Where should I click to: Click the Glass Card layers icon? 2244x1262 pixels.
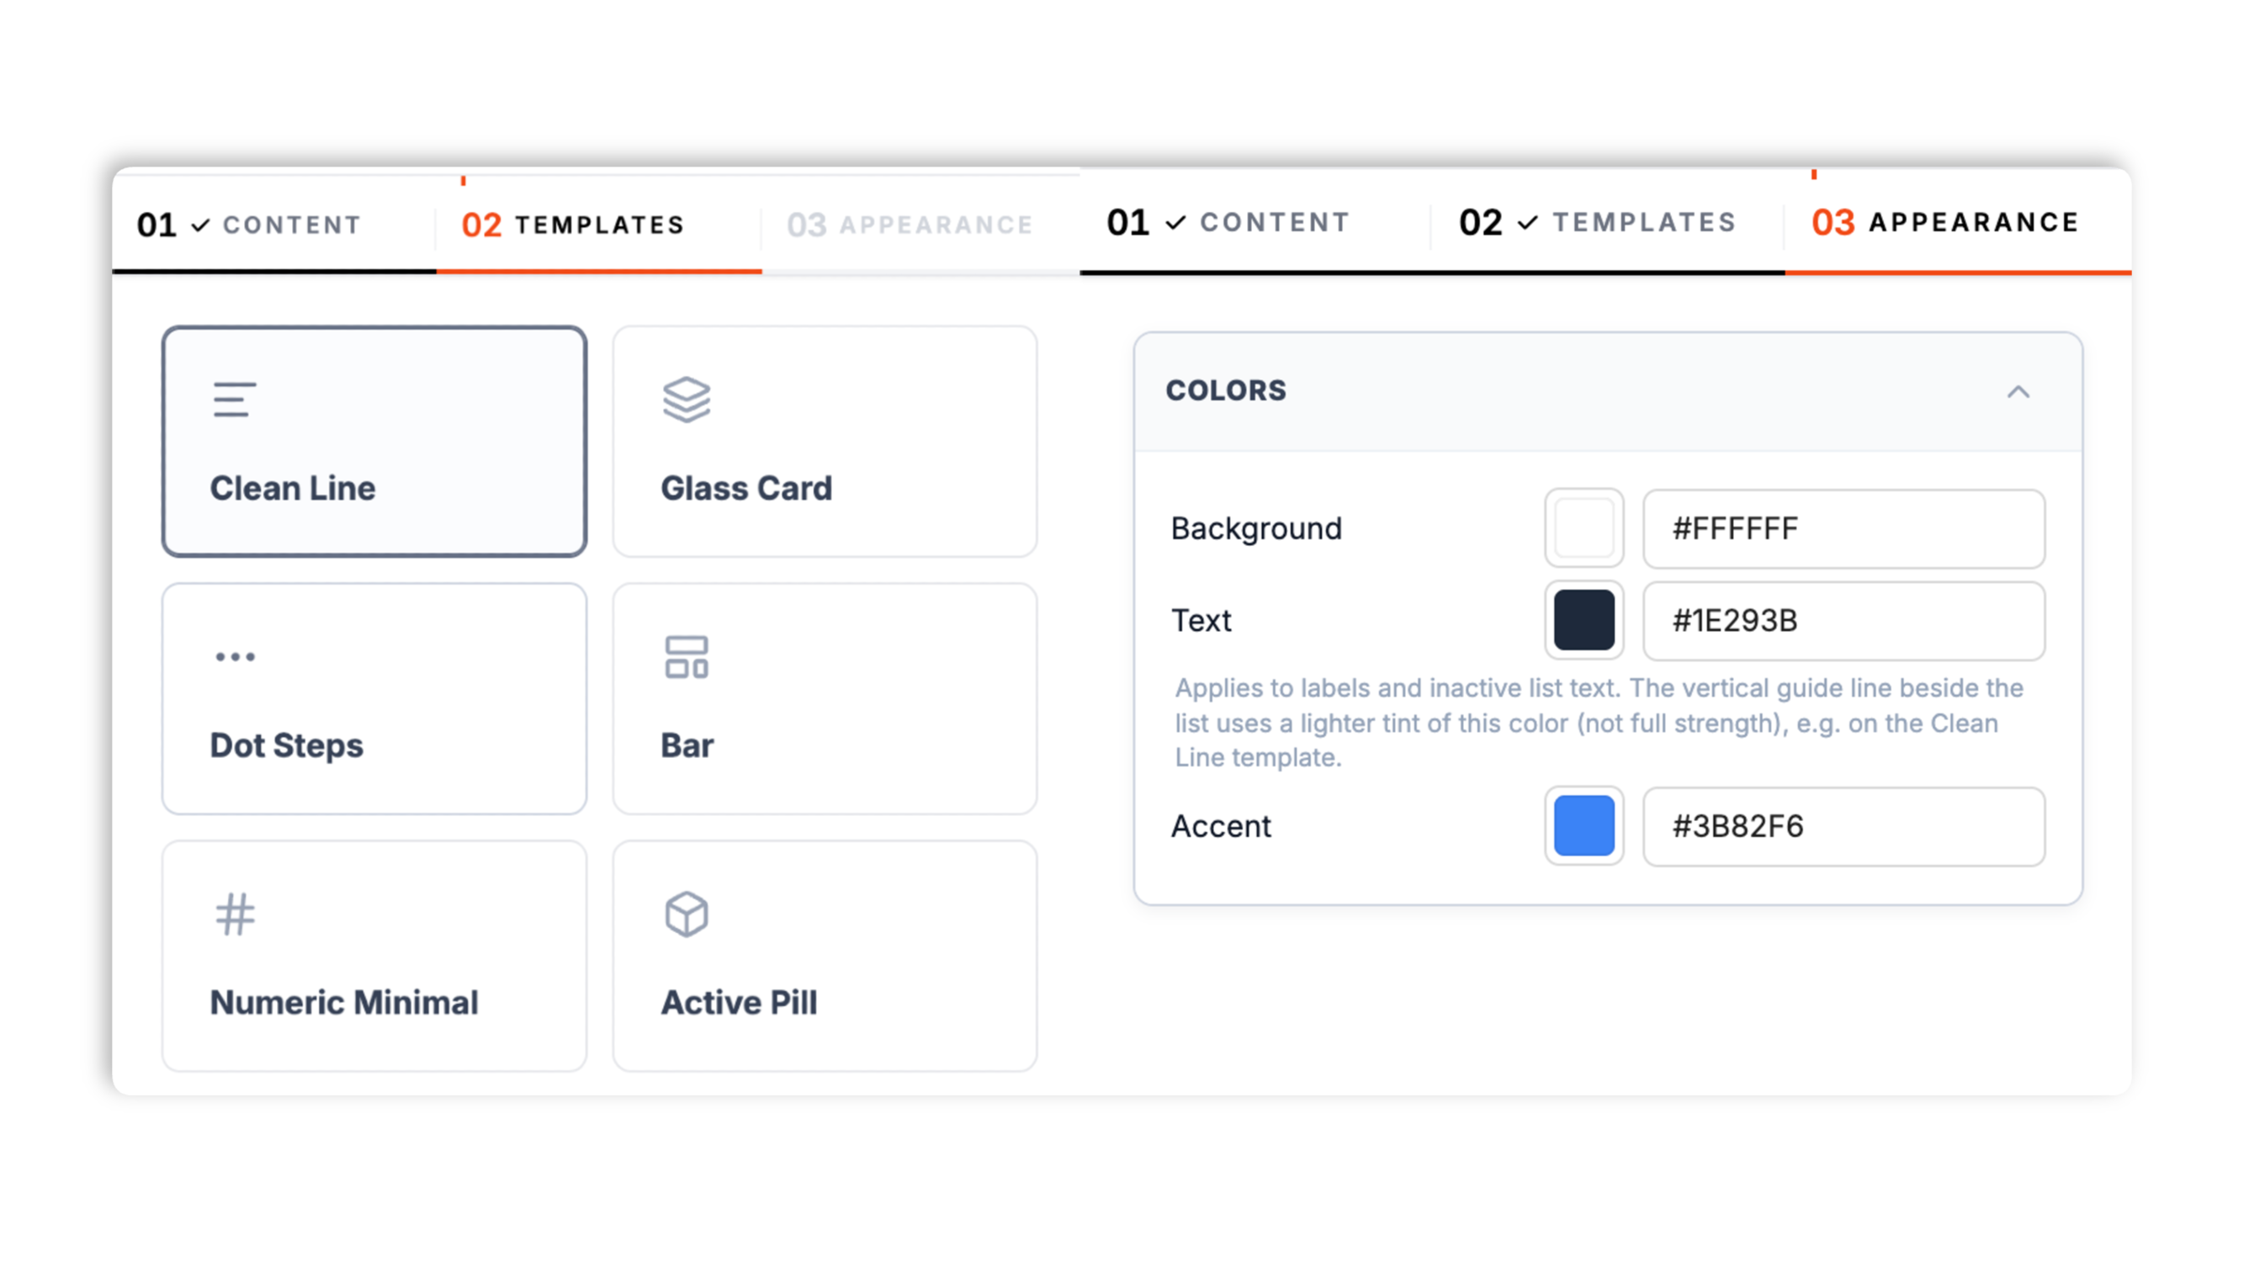coord(687,400)
